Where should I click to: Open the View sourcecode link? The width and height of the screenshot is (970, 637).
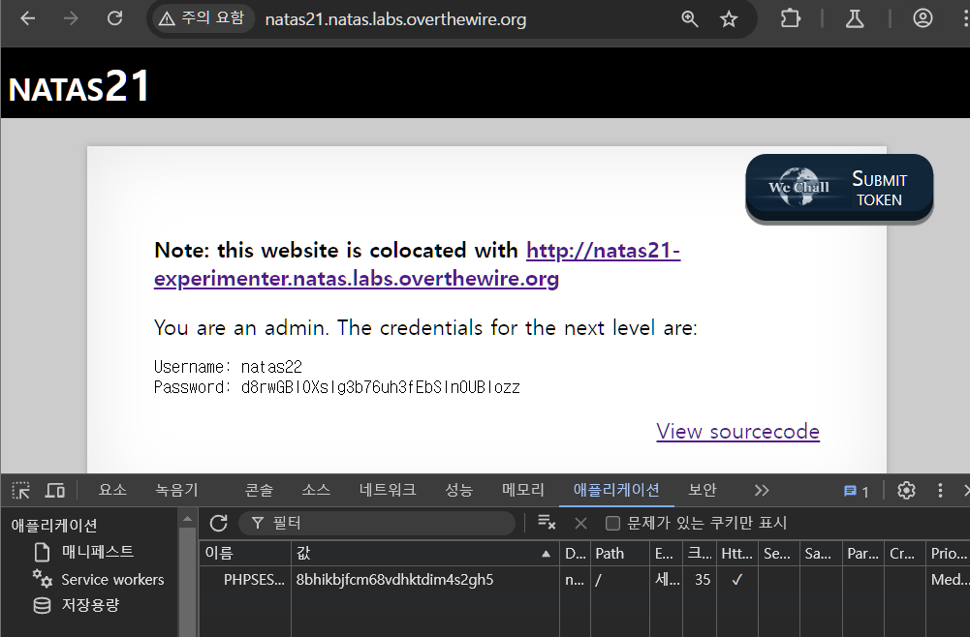[x=737, y=432]
